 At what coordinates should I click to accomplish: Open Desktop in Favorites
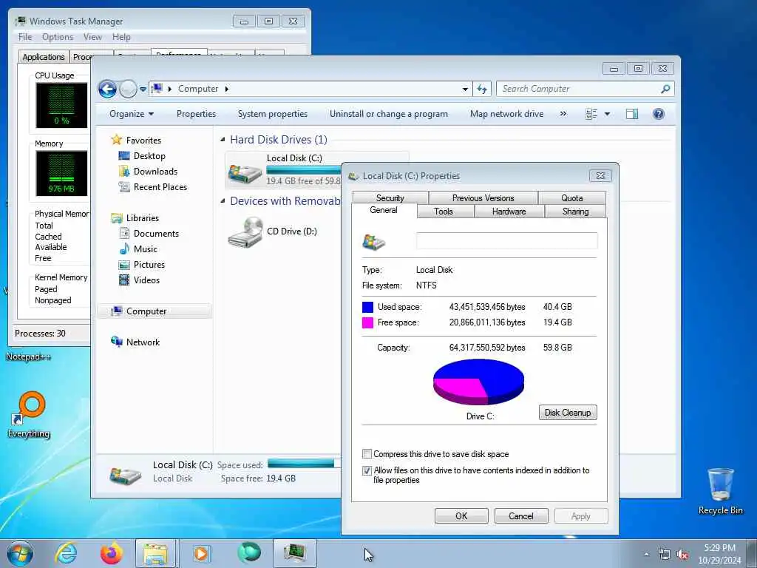pyautogui.click(x=149, y=156)
